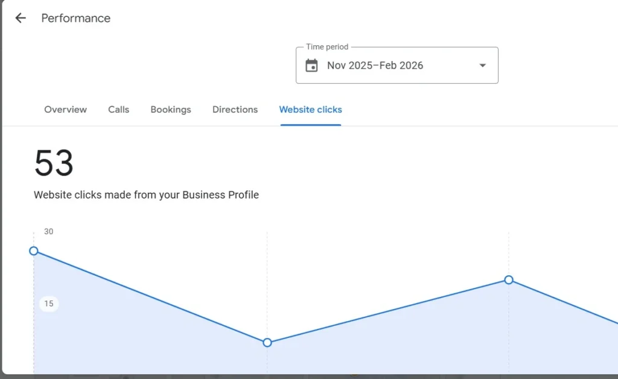Click the lowest data point in the chart
The width and height of the screenshot is (618, 379).
point(267,342)
